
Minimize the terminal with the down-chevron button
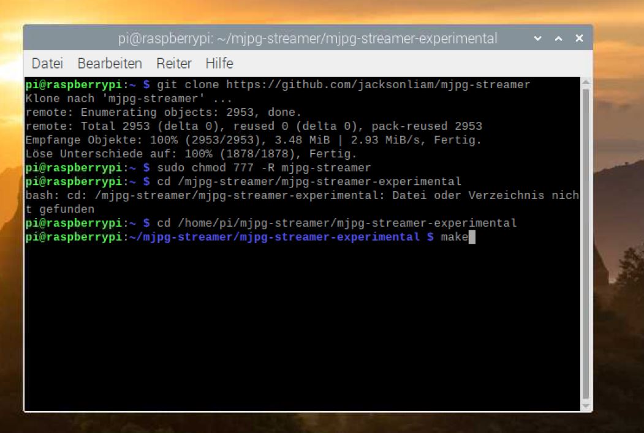tap(537, 38)
